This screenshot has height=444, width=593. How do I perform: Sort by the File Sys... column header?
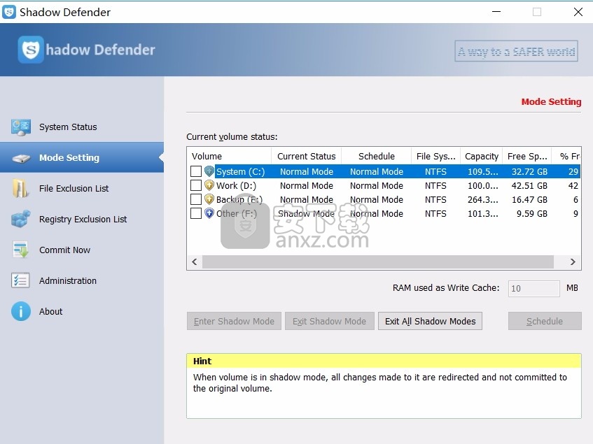pos(435,157)
